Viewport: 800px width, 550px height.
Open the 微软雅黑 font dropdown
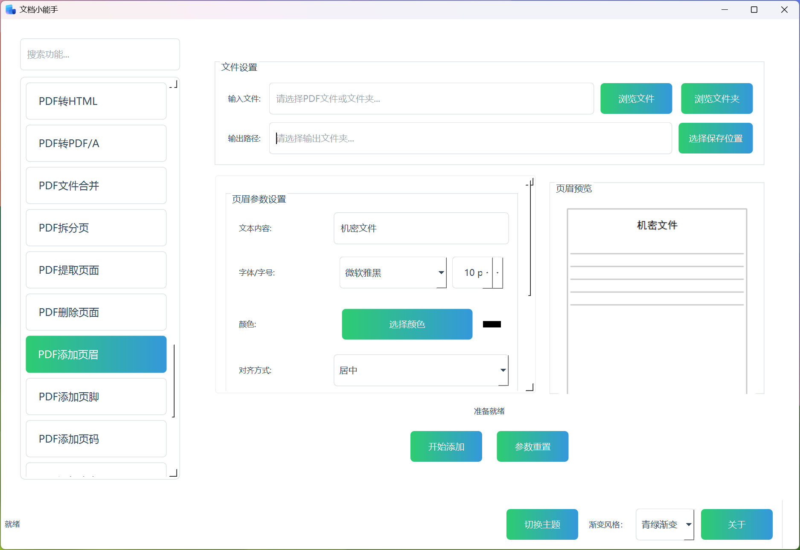[x=393, y=273]
